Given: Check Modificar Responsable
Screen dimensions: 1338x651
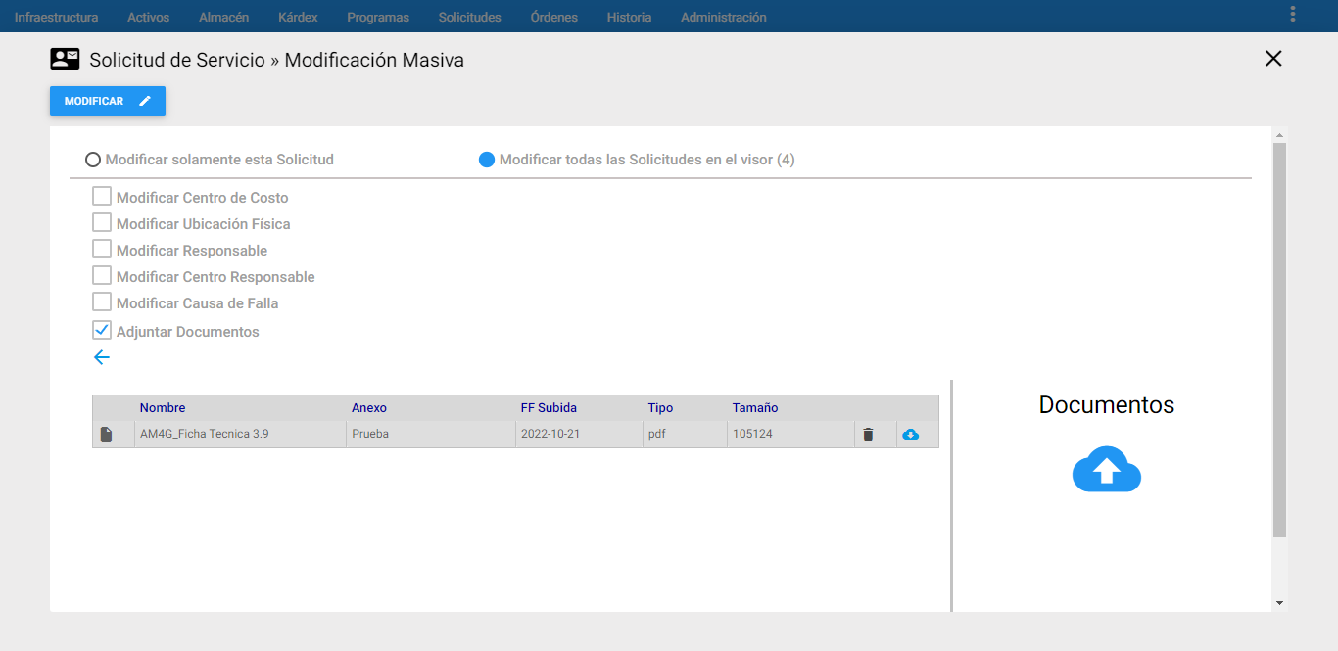Looking at the screenshot, I should click(x=102, y=250).
